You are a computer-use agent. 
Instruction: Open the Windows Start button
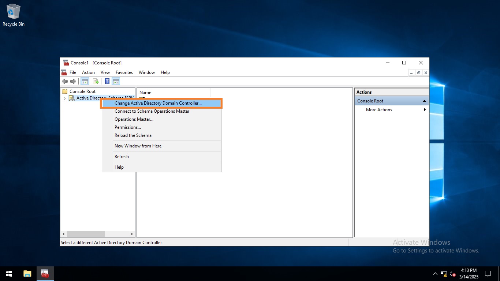[x=9, y=274]
